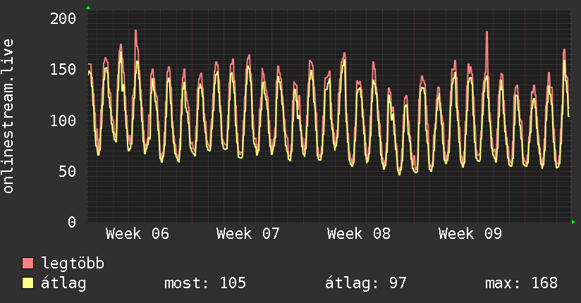Click the green arrow atop the y-axis
The image size is (581, 303).
88,8
